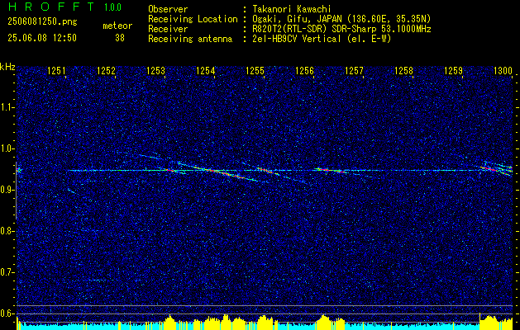
Task: Click the HROFFT title text
Action: click(50, 7)
